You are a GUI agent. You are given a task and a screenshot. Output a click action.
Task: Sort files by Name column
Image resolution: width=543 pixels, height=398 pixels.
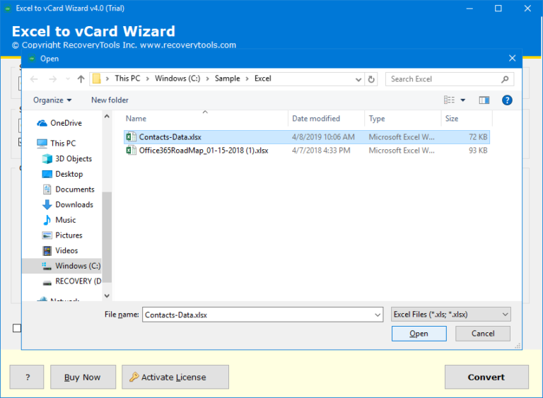coord(205,119)
